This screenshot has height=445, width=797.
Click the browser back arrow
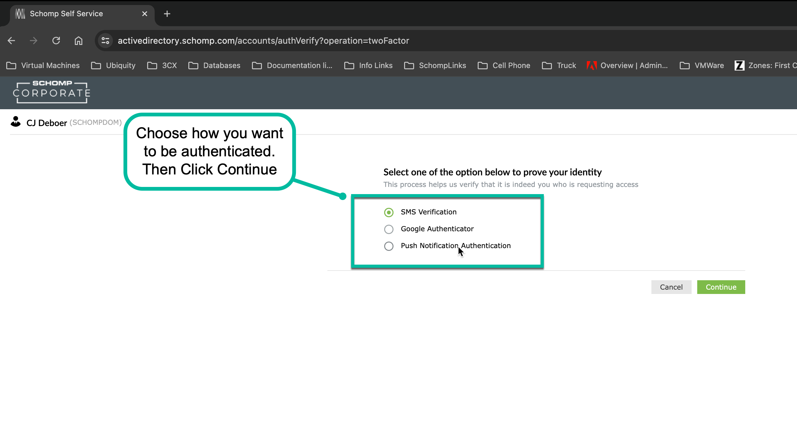click(x=11, y=41)
